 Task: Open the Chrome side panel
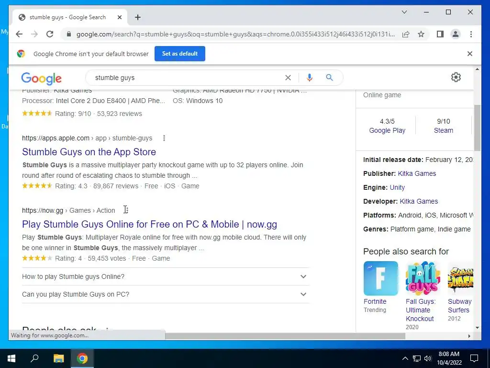(x=440, y=34)
